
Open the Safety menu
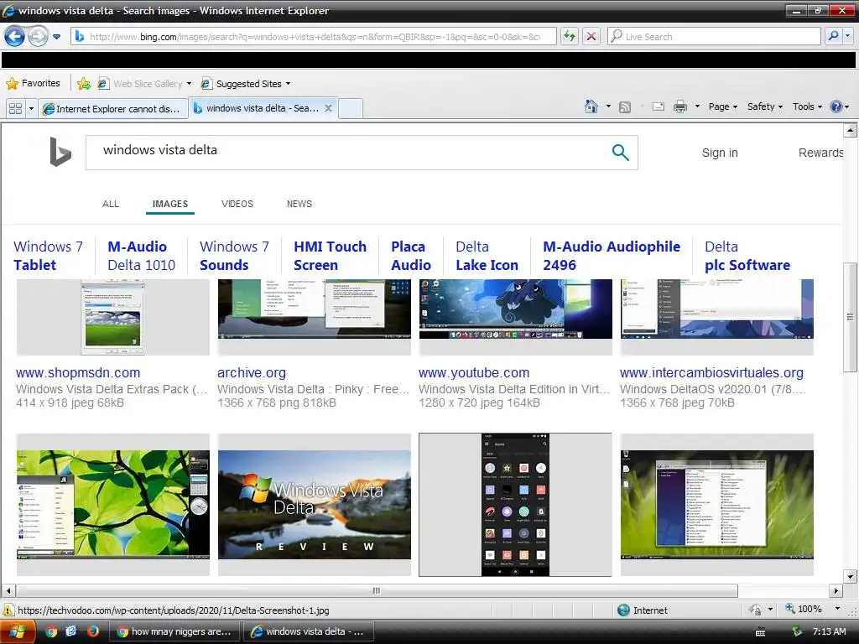(x=765, y=106)
